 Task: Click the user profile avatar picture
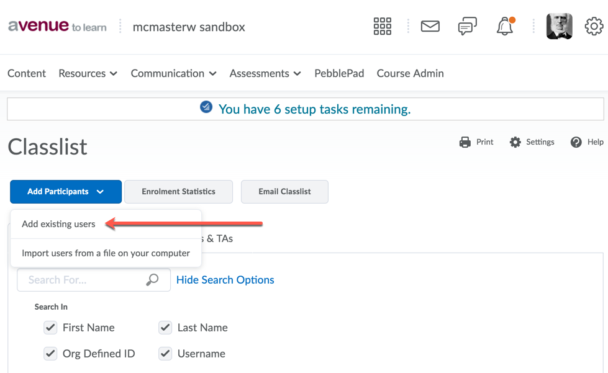click(x=559, y=27)
